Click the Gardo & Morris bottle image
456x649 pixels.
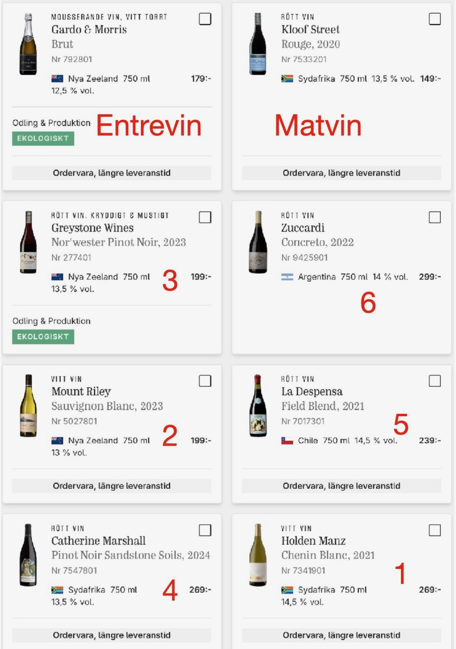[x=28, y=45]
